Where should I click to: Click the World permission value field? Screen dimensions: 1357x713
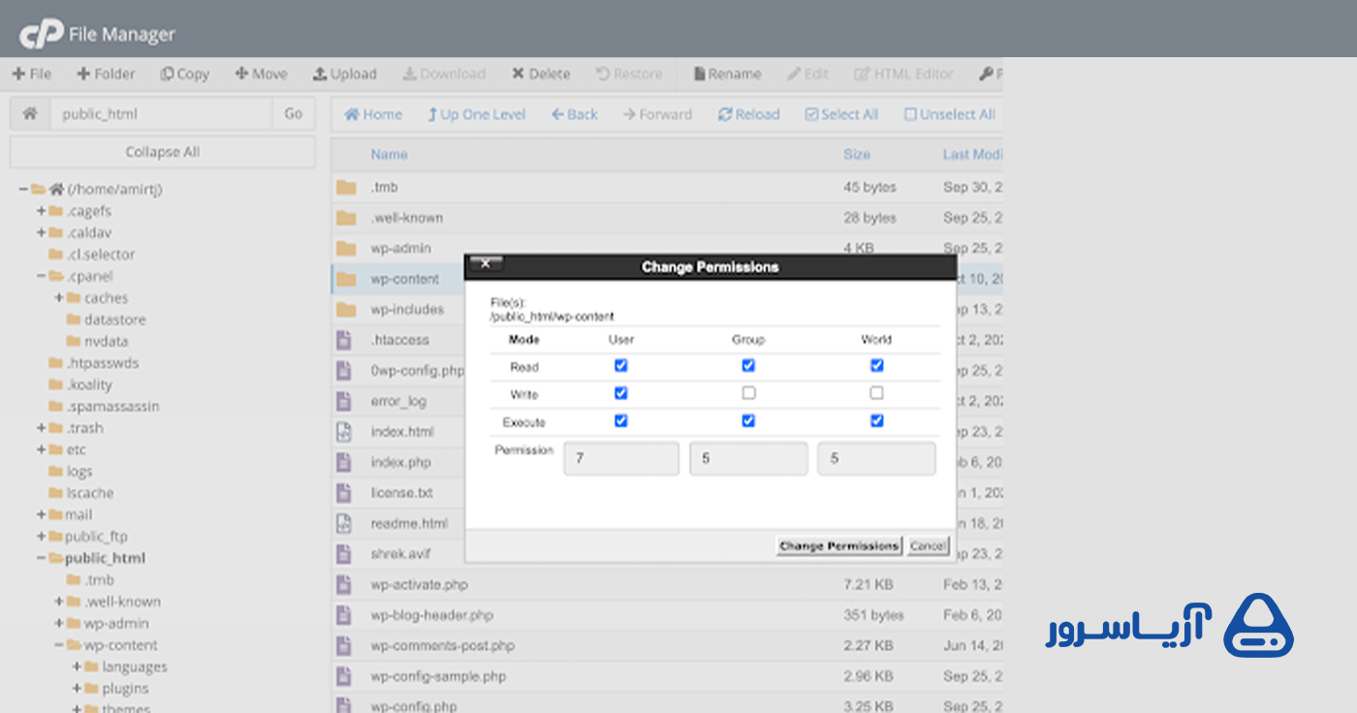coord(877,458)
